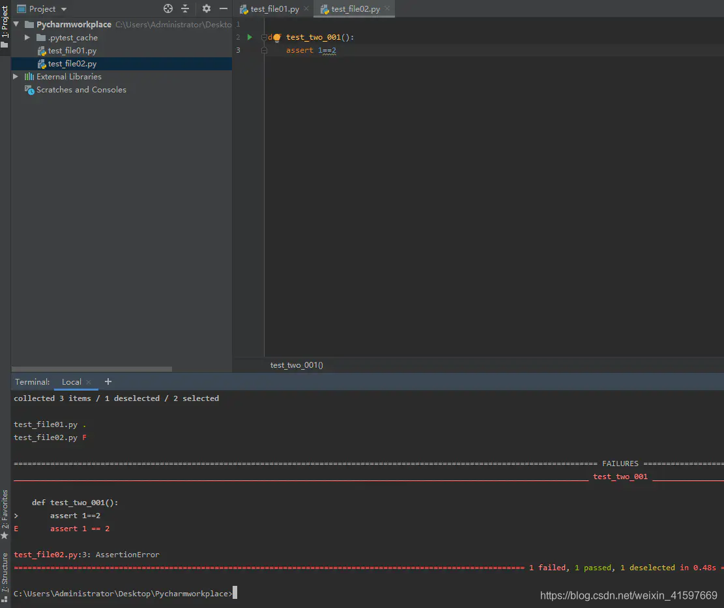Select test_file01.py in project tree
The width and height of the screenshot is (724, 608).
point(72,51)
